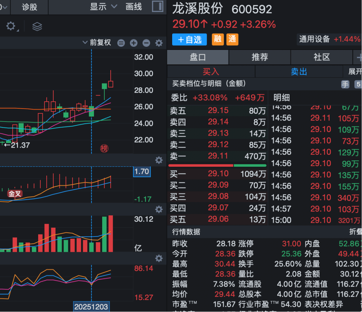Expand the order book with 展开

pos(355,72)
